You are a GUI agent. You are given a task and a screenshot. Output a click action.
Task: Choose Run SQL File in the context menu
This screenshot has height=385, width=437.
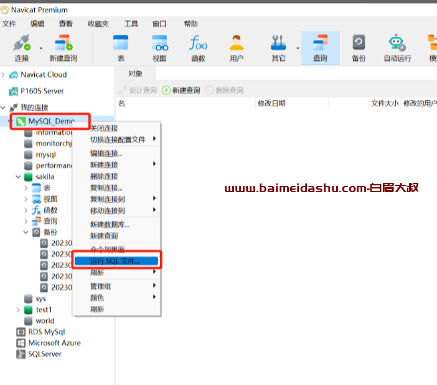coord(116,261)
